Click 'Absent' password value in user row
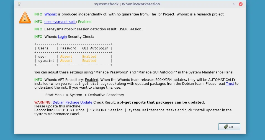 tap(66, 57)
